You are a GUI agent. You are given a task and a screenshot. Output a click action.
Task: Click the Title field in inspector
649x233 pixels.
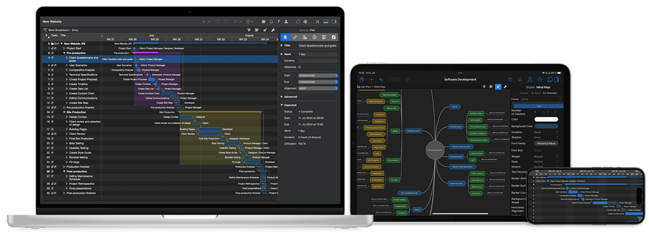pos(318,46)
